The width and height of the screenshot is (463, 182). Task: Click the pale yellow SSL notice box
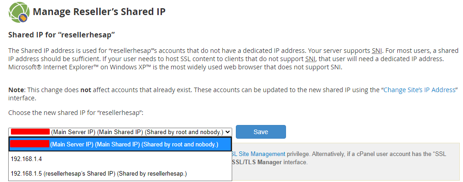[x=345, y=161]
